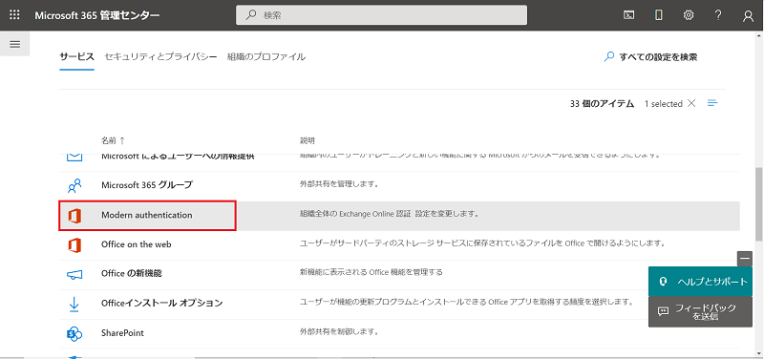Click Officeインストール オプション description about 更新プログラム

pos(466,302)
